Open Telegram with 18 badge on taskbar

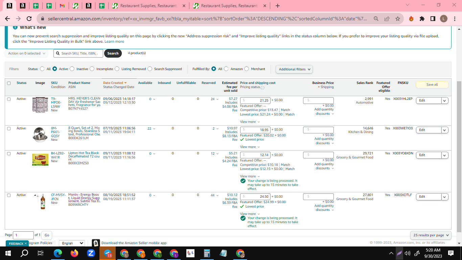(108, 253)
